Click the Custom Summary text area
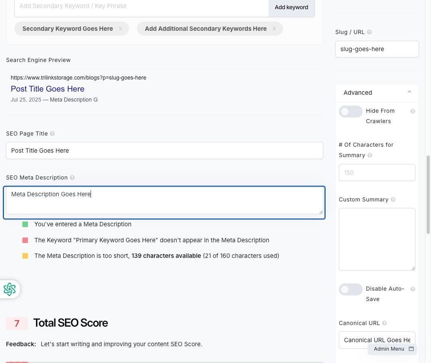Image resolution: width=431 pixels, height=363 pixels. coord(377,239)
